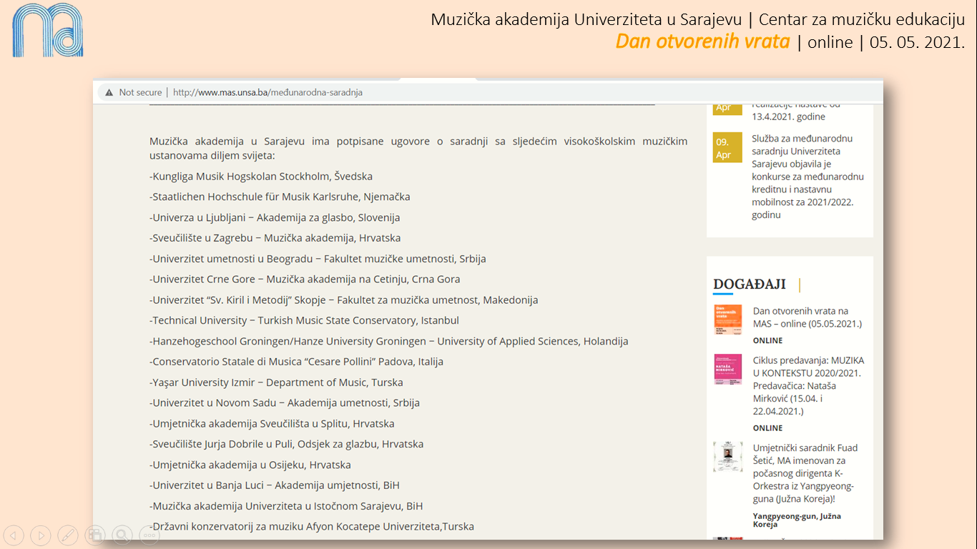Click the Sveučilište Jurja Dobrile u Puli entry
The image size is (977, 549).
point(287,444)
